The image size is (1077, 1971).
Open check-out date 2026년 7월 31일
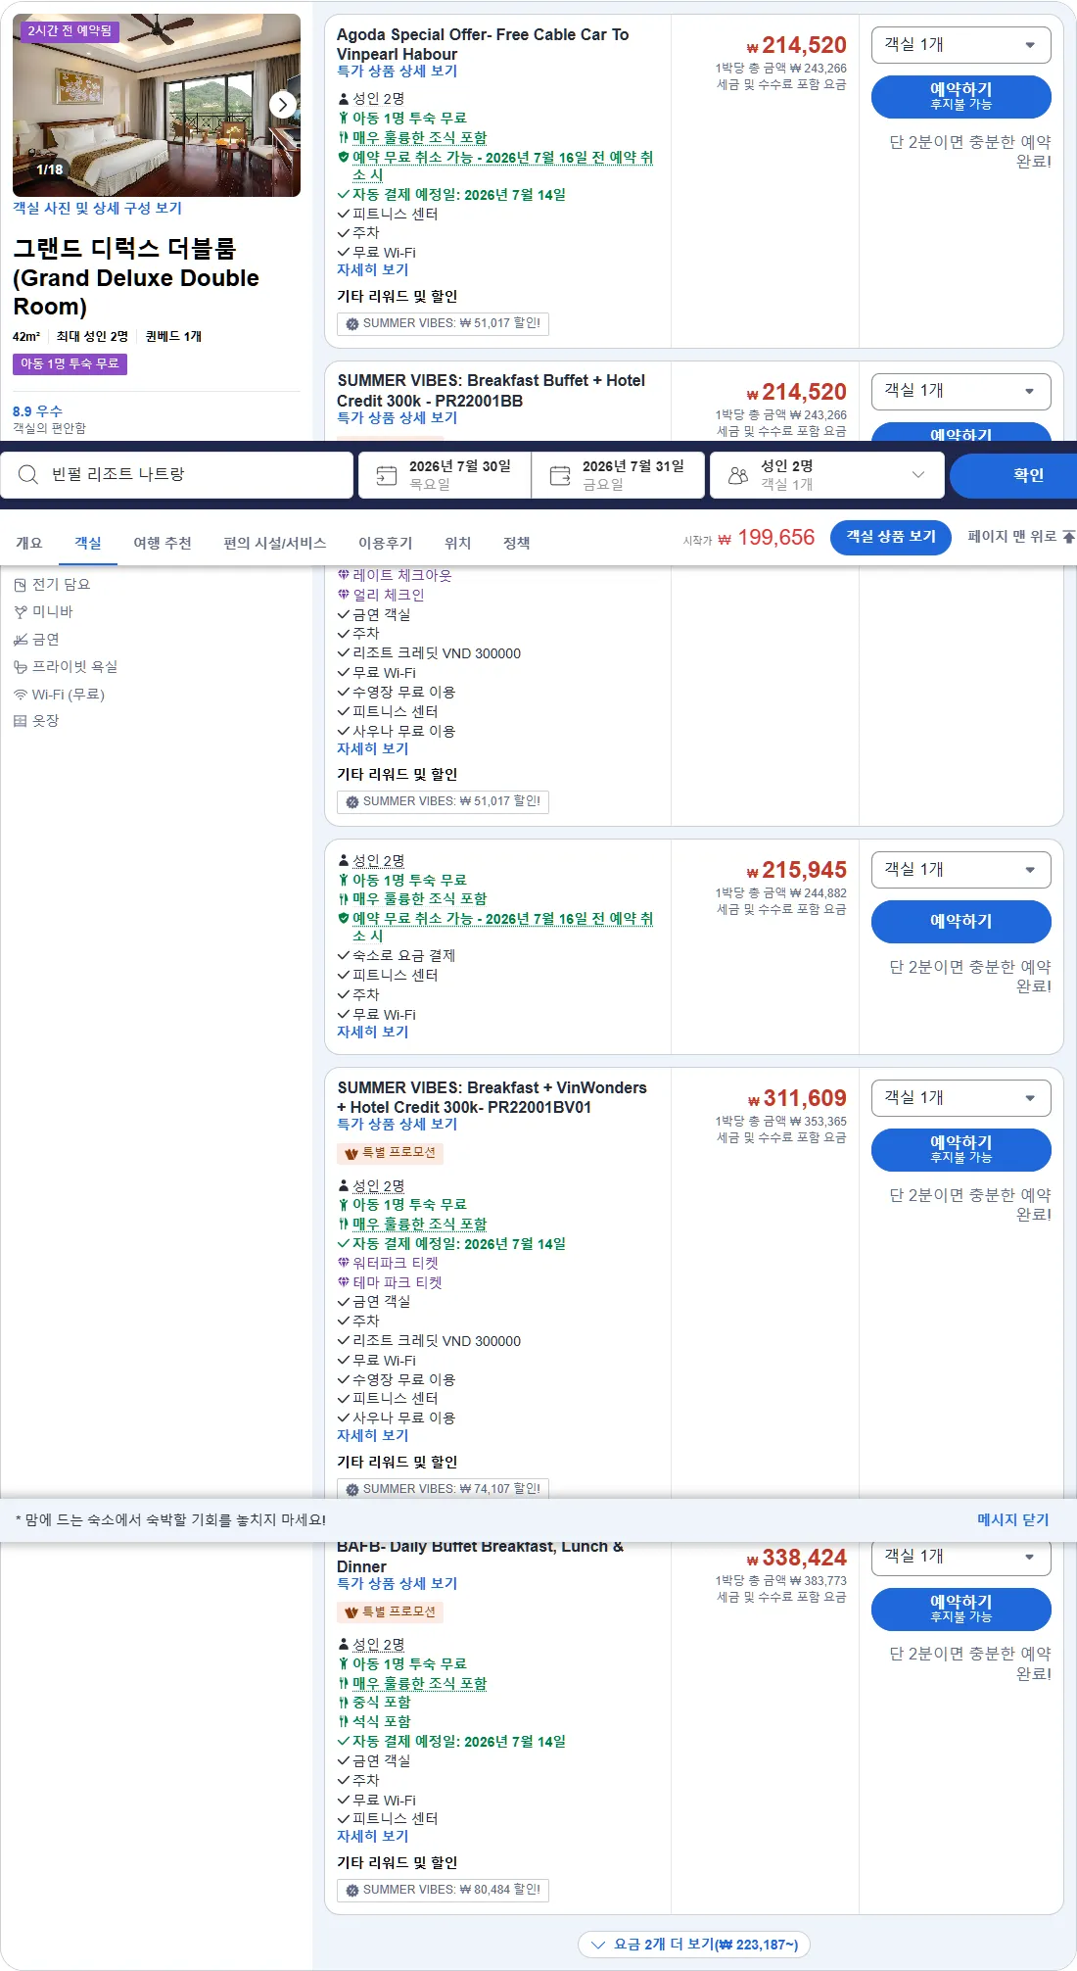[618, 475]
